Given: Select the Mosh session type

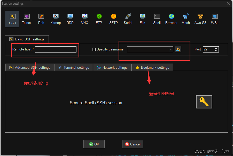Looking at the screenshot, I should pos(185,19).
